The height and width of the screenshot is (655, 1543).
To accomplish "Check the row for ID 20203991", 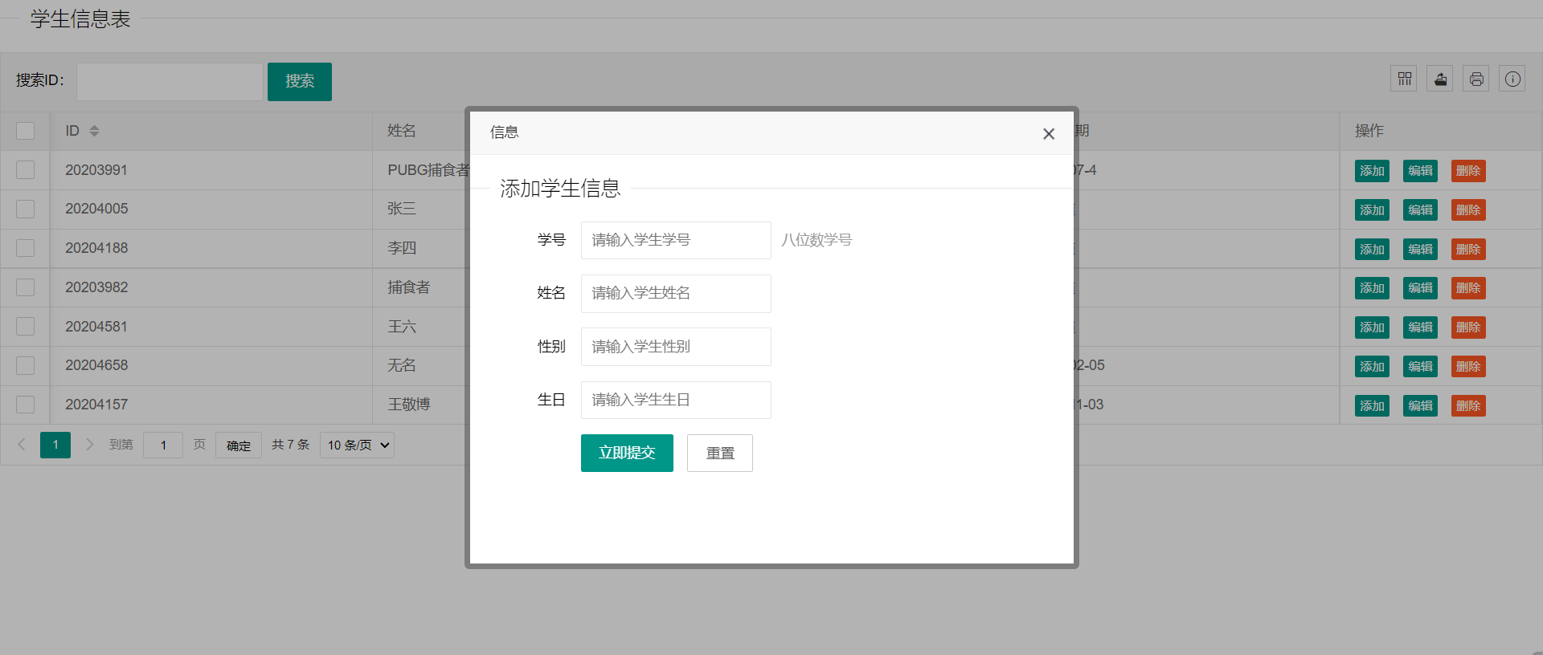I will pyautogui.click(x=26, y=170).
